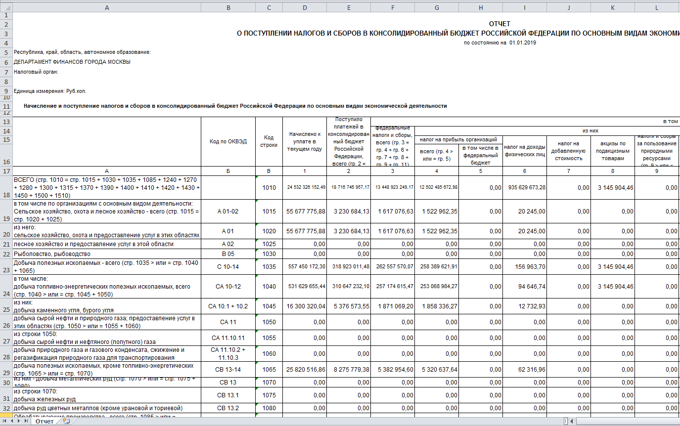Viewport: 680px width, 426px height.
Task: Select row header 29
Action: coord(6,370)
